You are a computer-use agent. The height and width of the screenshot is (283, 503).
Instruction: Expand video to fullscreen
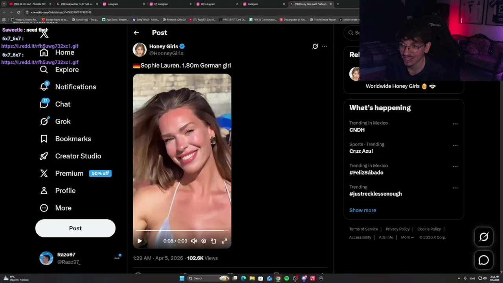[224, 241]
